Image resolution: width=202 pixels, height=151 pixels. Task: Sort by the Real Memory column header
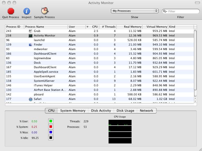point(130,27)
